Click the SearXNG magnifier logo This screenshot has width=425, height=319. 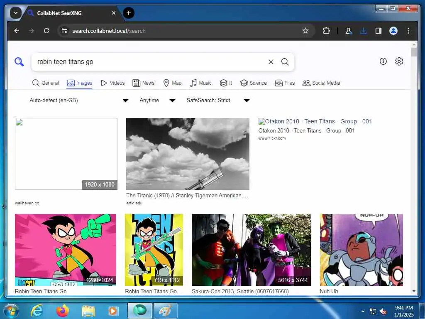pos(19,62)
